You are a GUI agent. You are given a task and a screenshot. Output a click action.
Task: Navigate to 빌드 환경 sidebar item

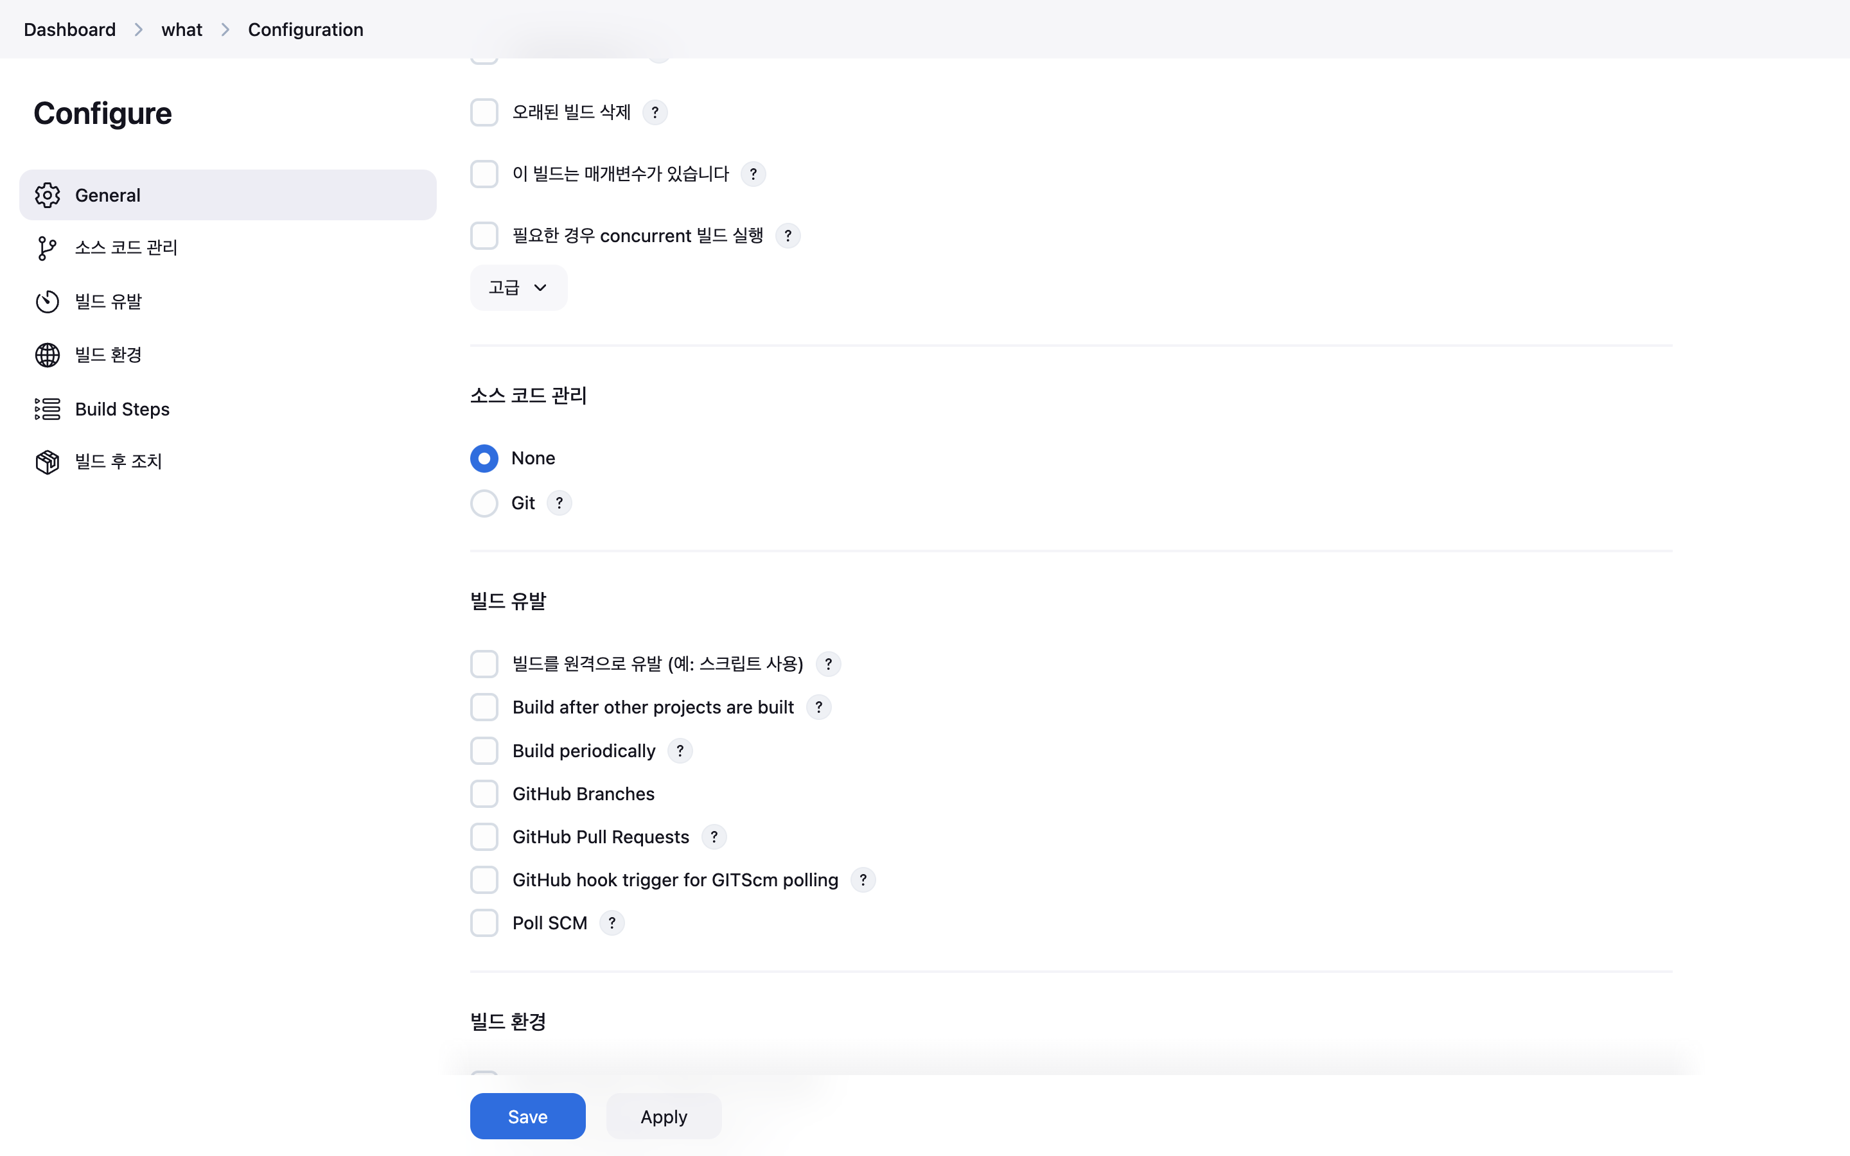pyautogui.click(x=228, y=355)
